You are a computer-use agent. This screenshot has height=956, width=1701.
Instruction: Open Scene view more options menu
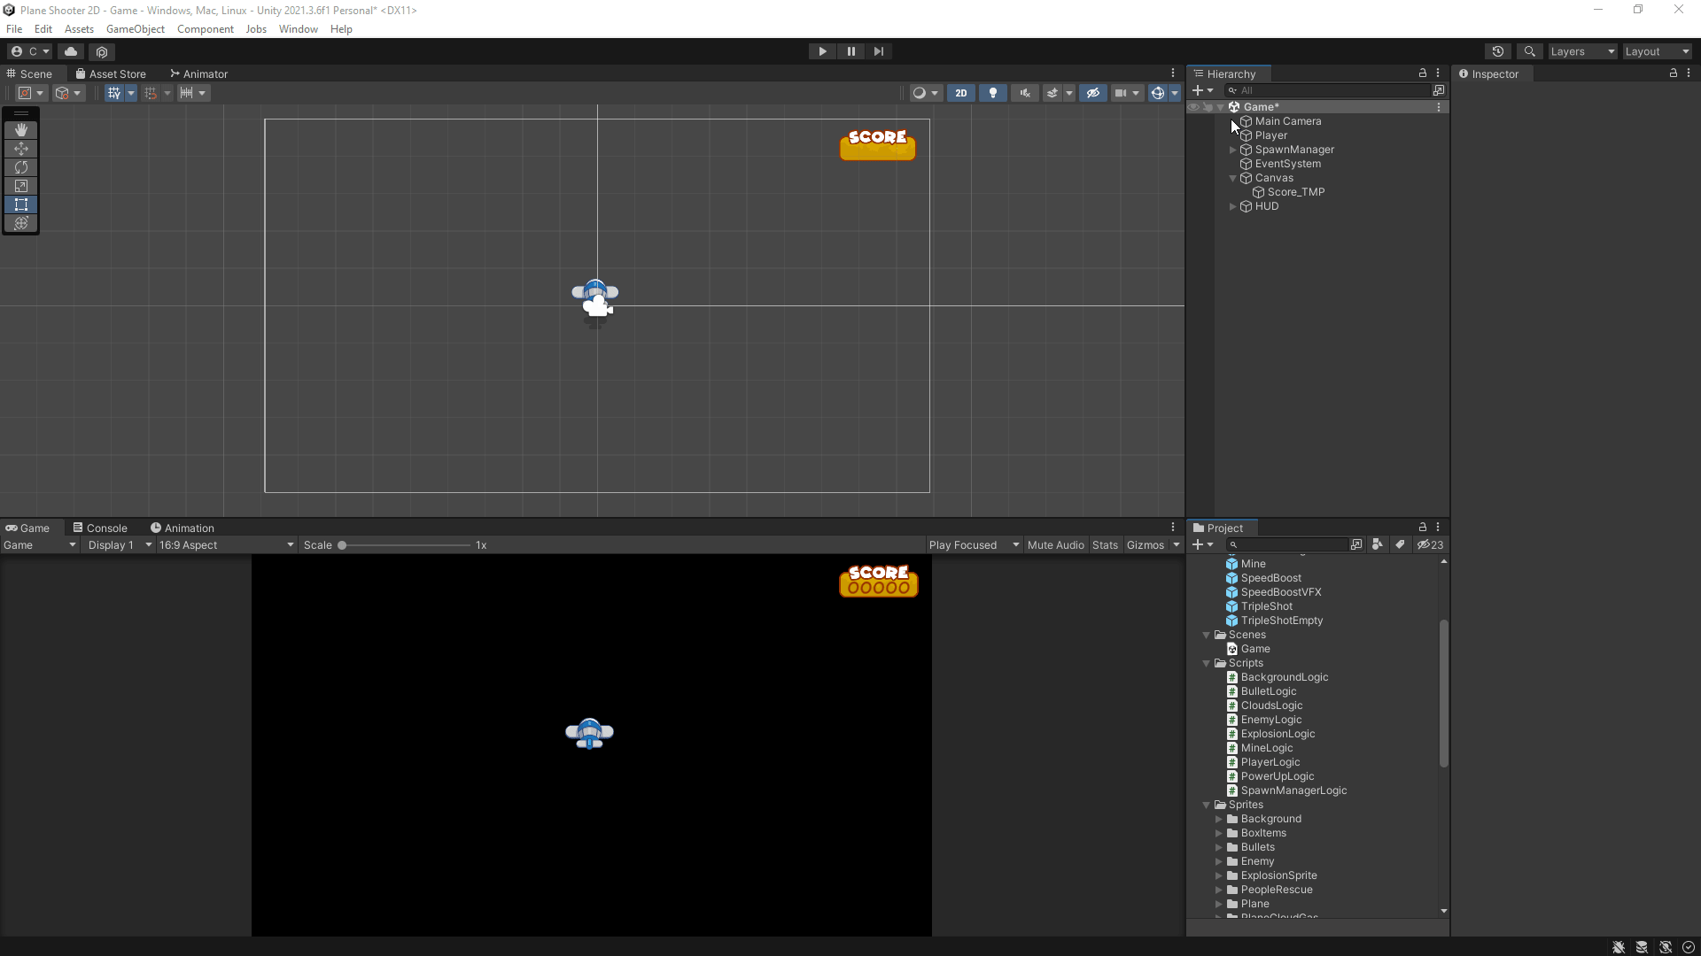(x=1173, y=73)
